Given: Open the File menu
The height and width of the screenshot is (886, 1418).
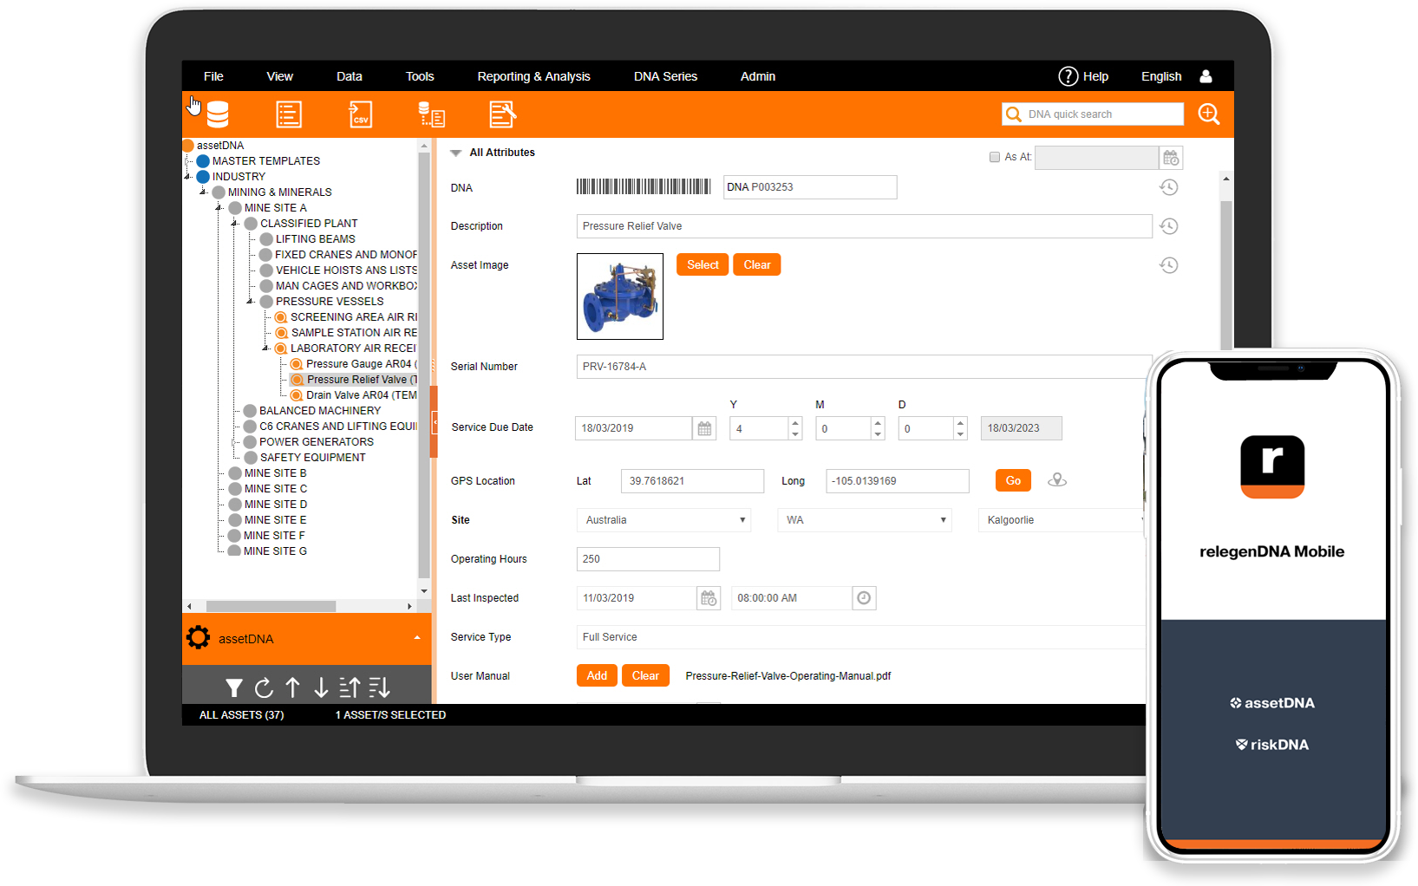Looking at the screenshot, I should point(213,76).
